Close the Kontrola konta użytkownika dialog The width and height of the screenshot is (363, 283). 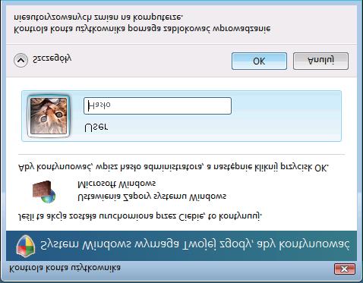pos(345,269)
